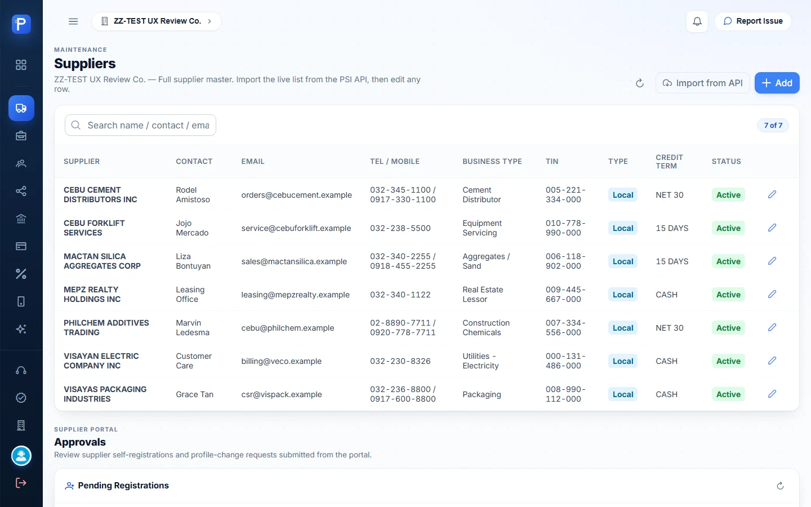The height and width of the screenshot is (507, 811).
Task: Click the 7 of 7 count badge
Action: [x=773, y=125]
